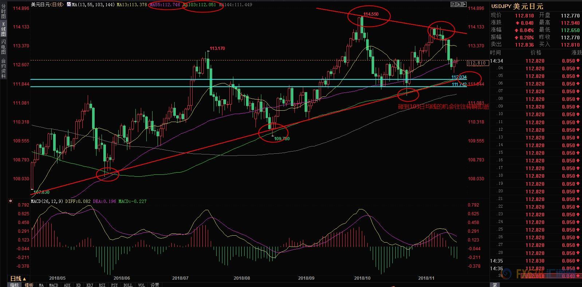Choose the MACD indicator button

coord(54,285)
